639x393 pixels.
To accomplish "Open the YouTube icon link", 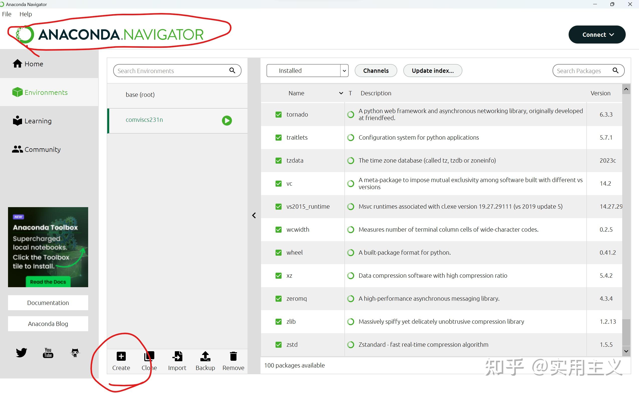I will pos(48,353).
